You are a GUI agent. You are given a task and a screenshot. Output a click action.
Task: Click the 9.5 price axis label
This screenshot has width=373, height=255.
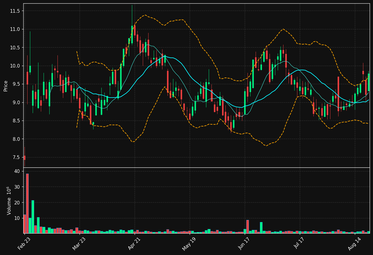coord(16,84)
